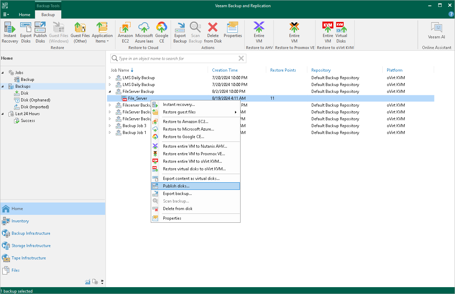The height and width of the screenshot is (294, 455).
Task: Expand the Backup Job 3 row
Action: point(110,126)
